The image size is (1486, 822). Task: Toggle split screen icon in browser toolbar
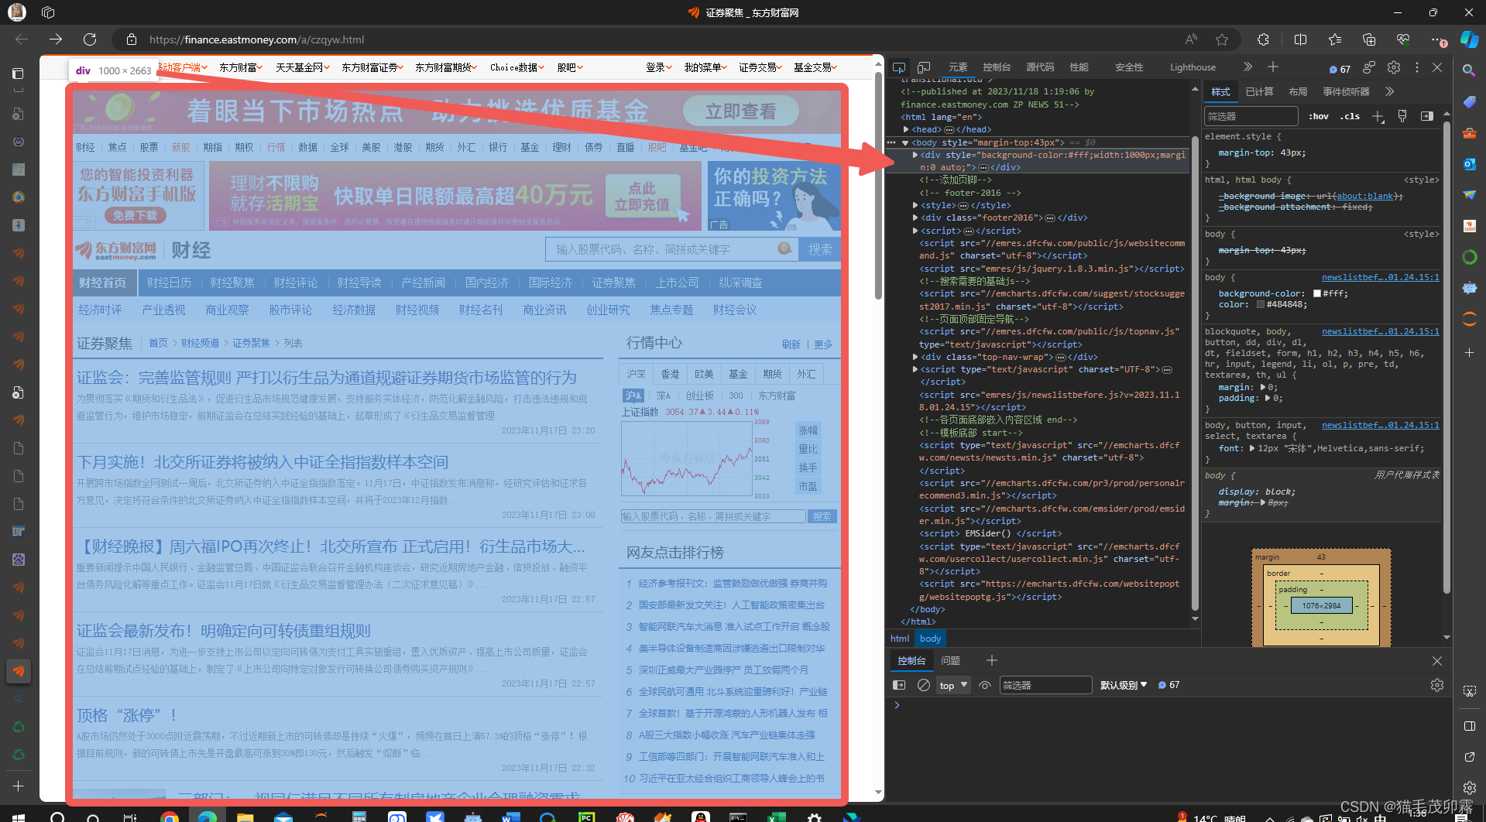tap(1300, 39)
